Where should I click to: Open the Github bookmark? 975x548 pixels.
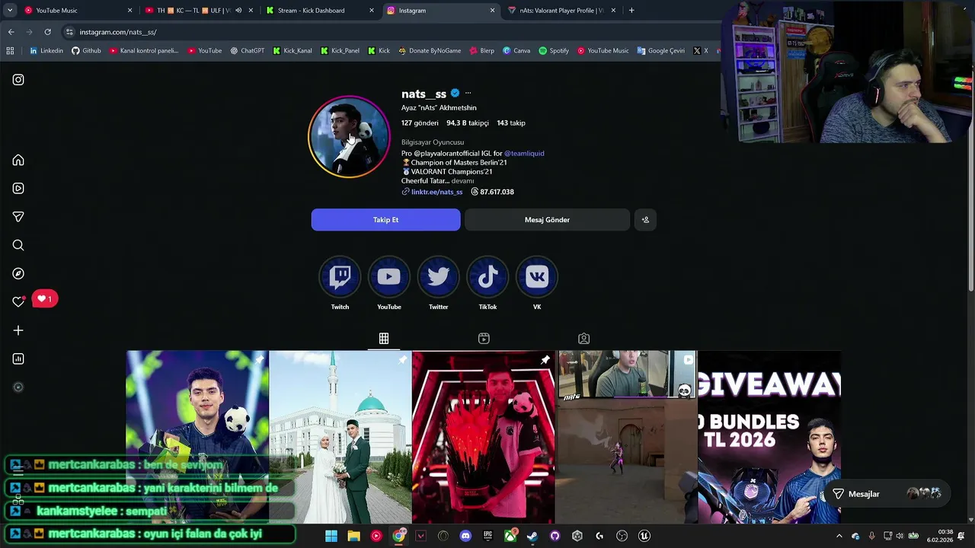(86, 51)
